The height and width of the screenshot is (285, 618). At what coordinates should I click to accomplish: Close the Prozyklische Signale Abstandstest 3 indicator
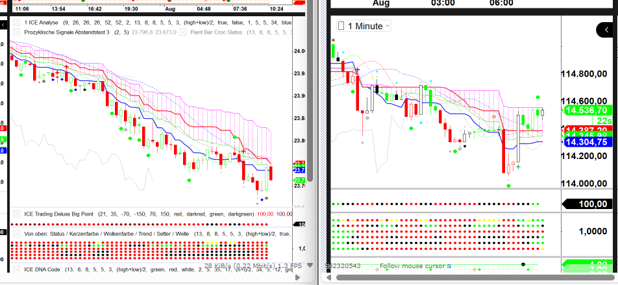(x=16, y=32)
